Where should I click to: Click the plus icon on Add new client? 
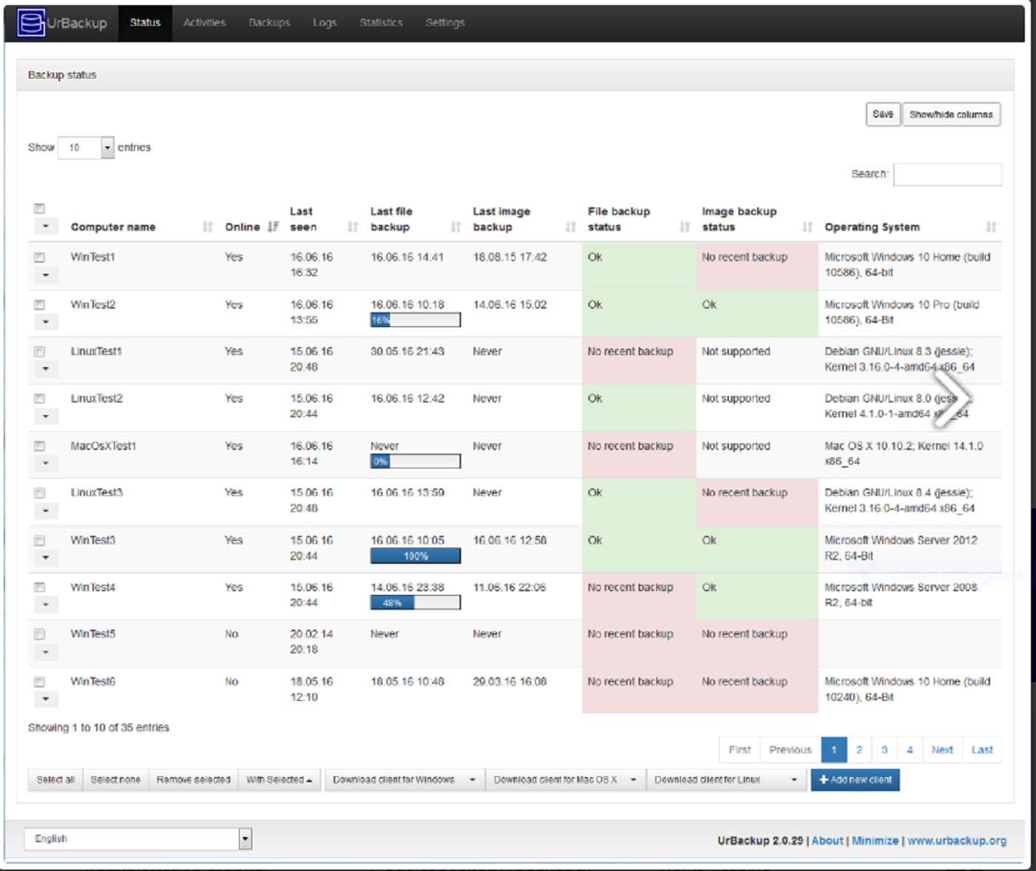[x=824, y=779]
